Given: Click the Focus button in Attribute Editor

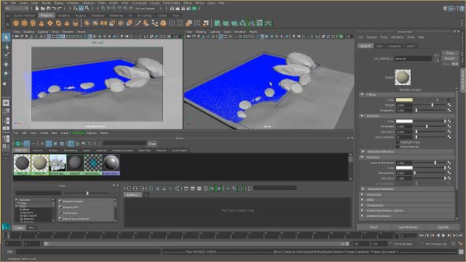Looking at the screenshot, I should [450, 53].
